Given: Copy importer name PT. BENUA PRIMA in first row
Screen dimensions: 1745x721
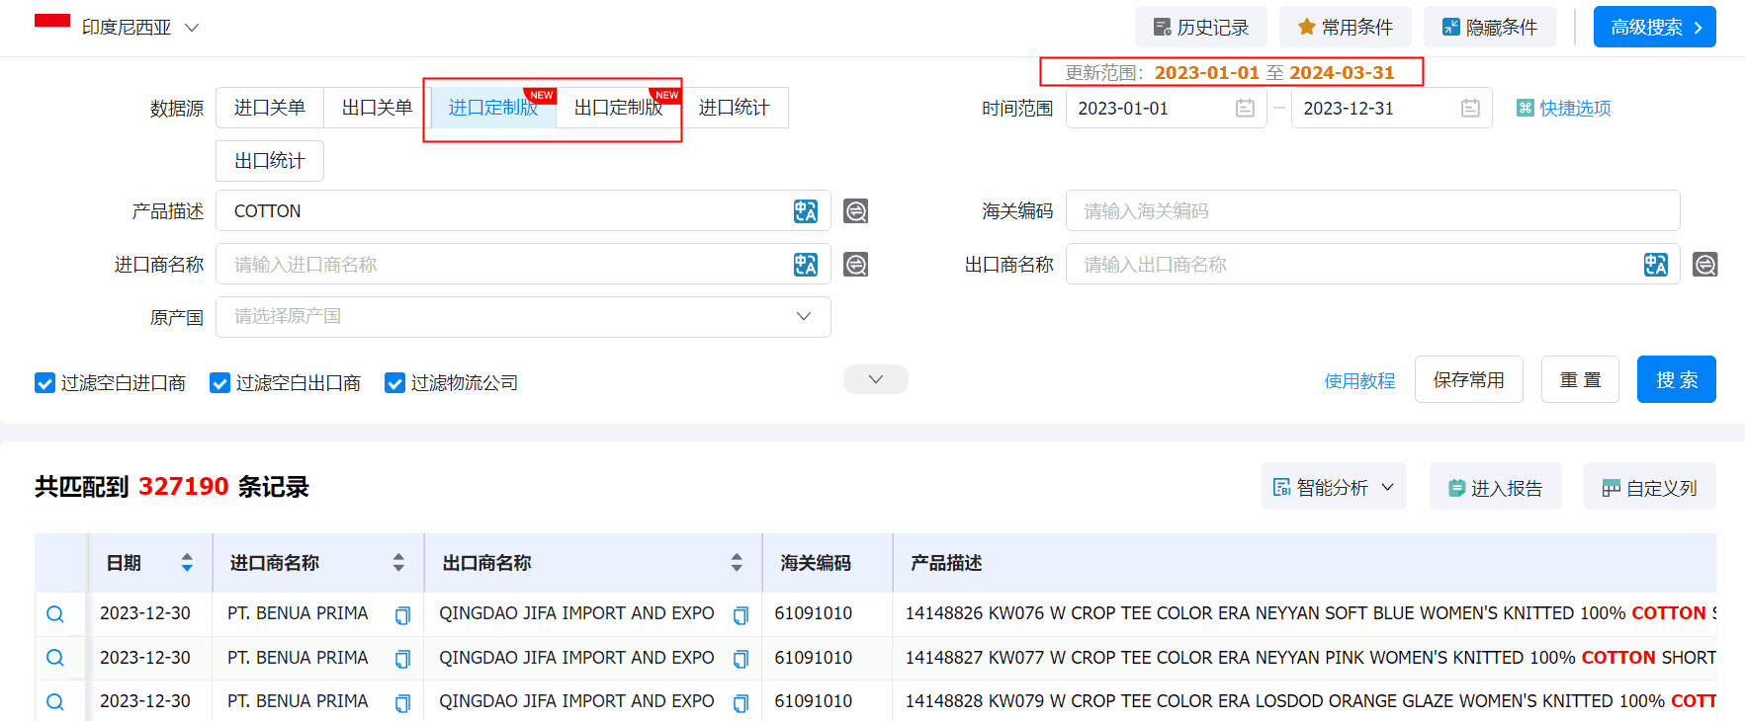Looking at the screenshot, I should click(x=402, y=615).
